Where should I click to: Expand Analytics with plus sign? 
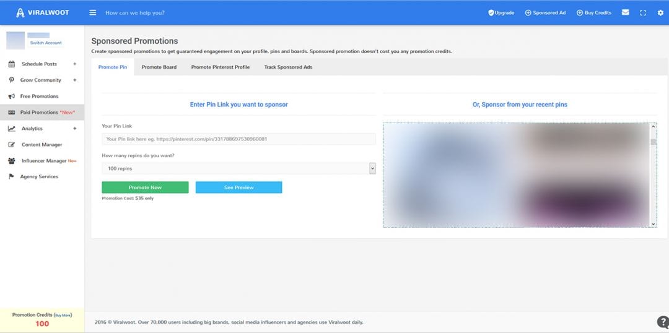pyautogui.click(x=75, y=128)
